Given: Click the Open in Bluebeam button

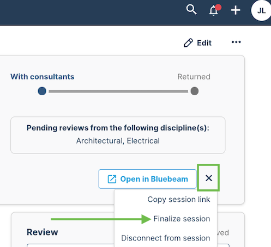Looking at the screenshot, I should click(x=147, y=179).
